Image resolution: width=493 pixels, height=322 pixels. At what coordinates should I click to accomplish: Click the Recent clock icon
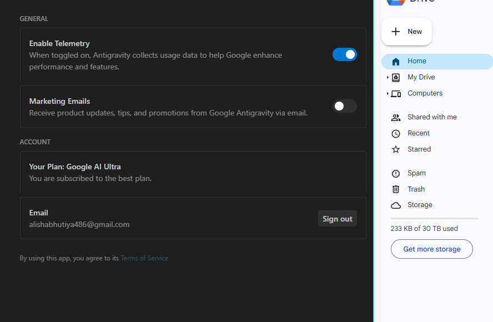click(x=396, y=134)
